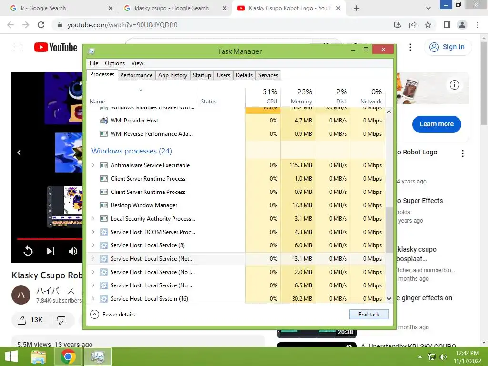
Task: Switch to the Services tab
Action: [268, 75]
